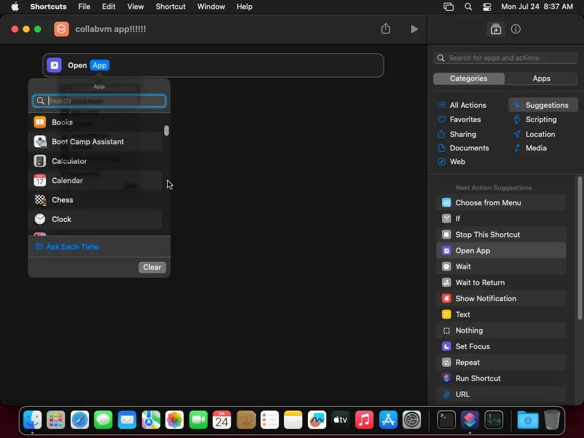Open Location category
584x438 pixels.
click(x=534, y=134)
